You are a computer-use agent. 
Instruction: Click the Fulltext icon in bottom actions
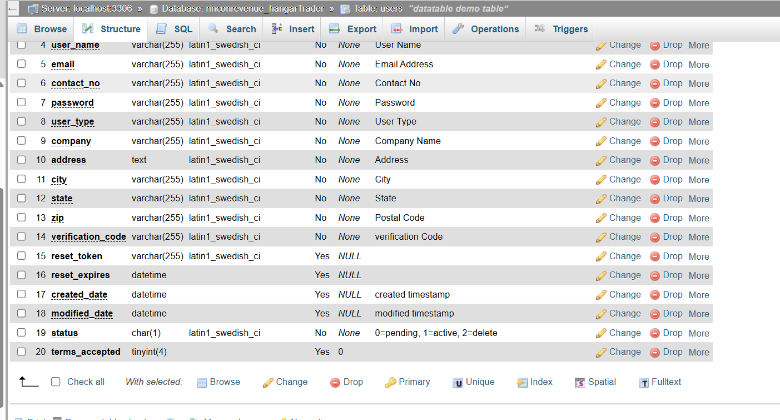pyautogui.click(x=644, y=383)
